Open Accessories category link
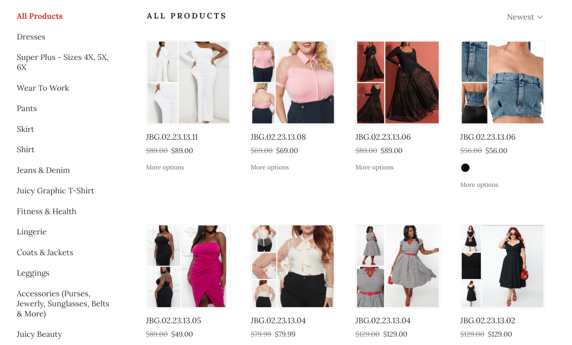The height and width of the screenshot is (345, 572). coord(63,304)
